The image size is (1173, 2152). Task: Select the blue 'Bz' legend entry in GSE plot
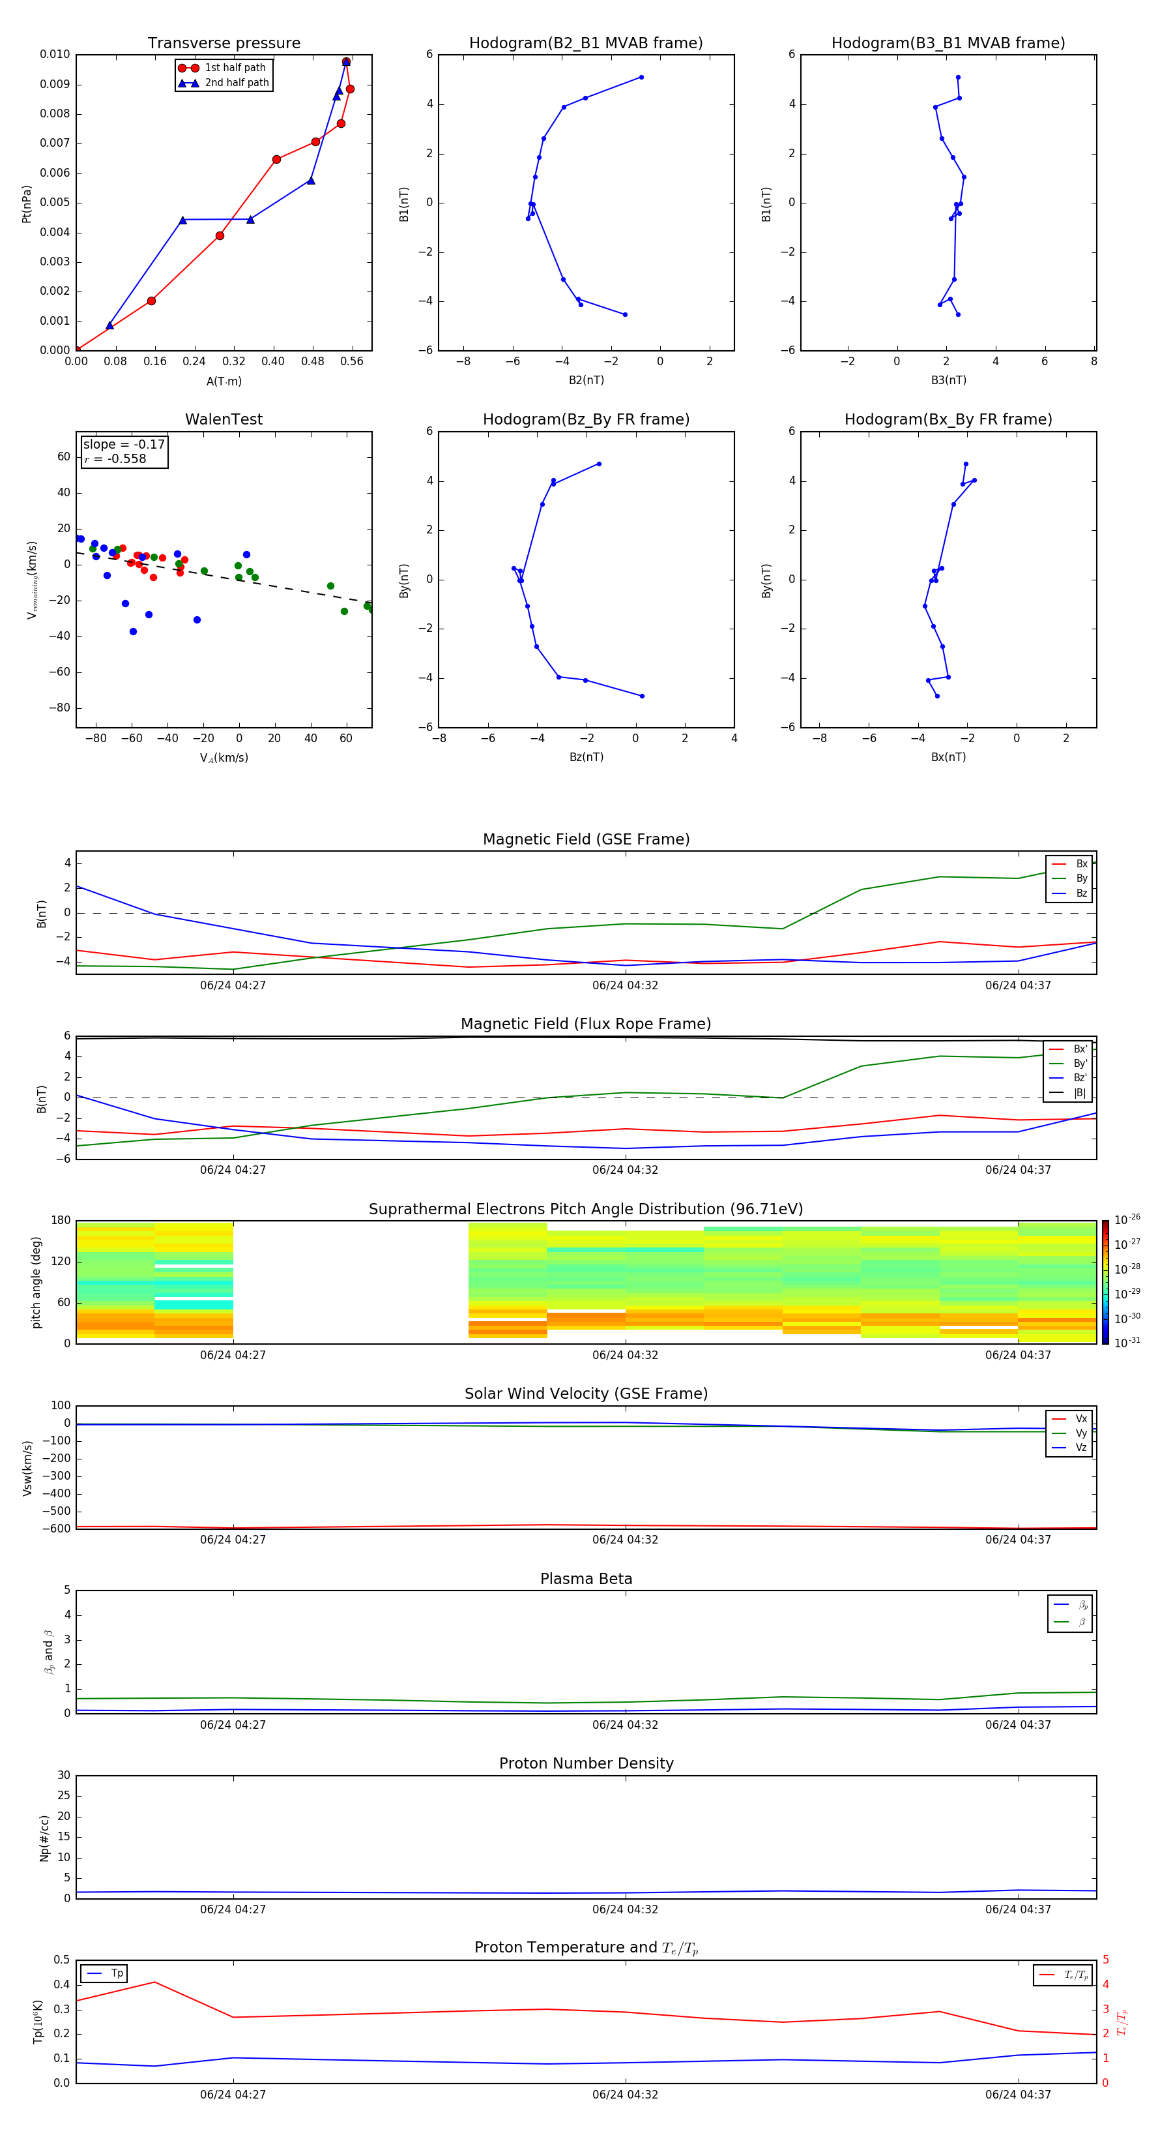1069,893
